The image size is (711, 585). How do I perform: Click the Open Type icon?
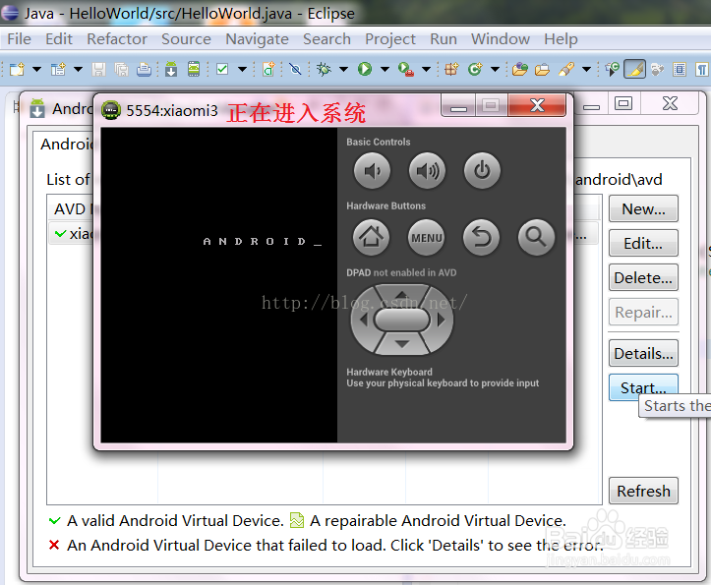[519, 70]
